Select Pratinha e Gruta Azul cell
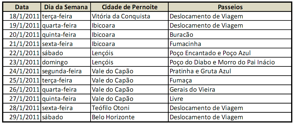Image resolution: width=295 pixels, height=124 pixels. 200,71
